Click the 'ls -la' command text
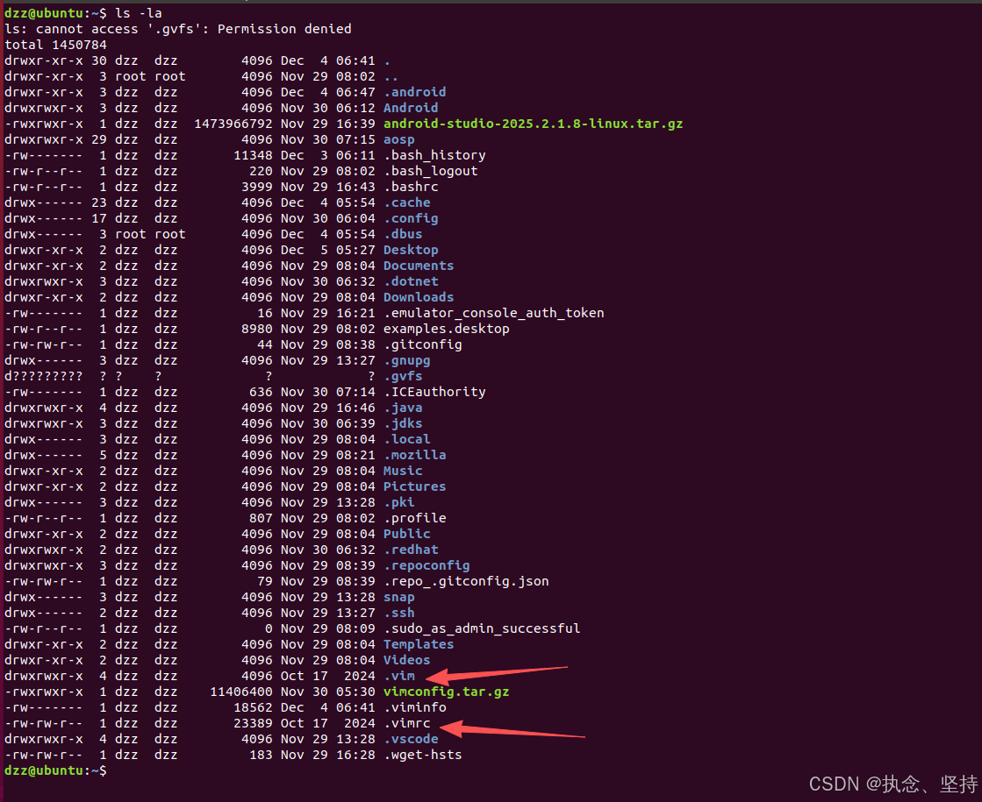Screen dimensions: 982x802 [139, 13]
